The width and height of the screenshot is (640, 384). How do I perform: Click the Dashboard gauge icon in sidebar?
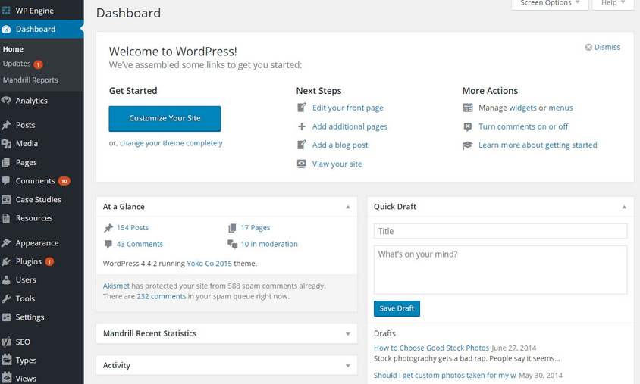coord(6,29)
